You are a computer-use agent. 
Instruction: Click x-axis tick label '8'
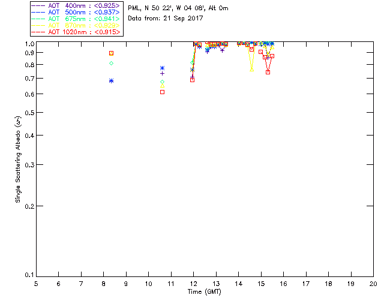click(x=104, y=284)
